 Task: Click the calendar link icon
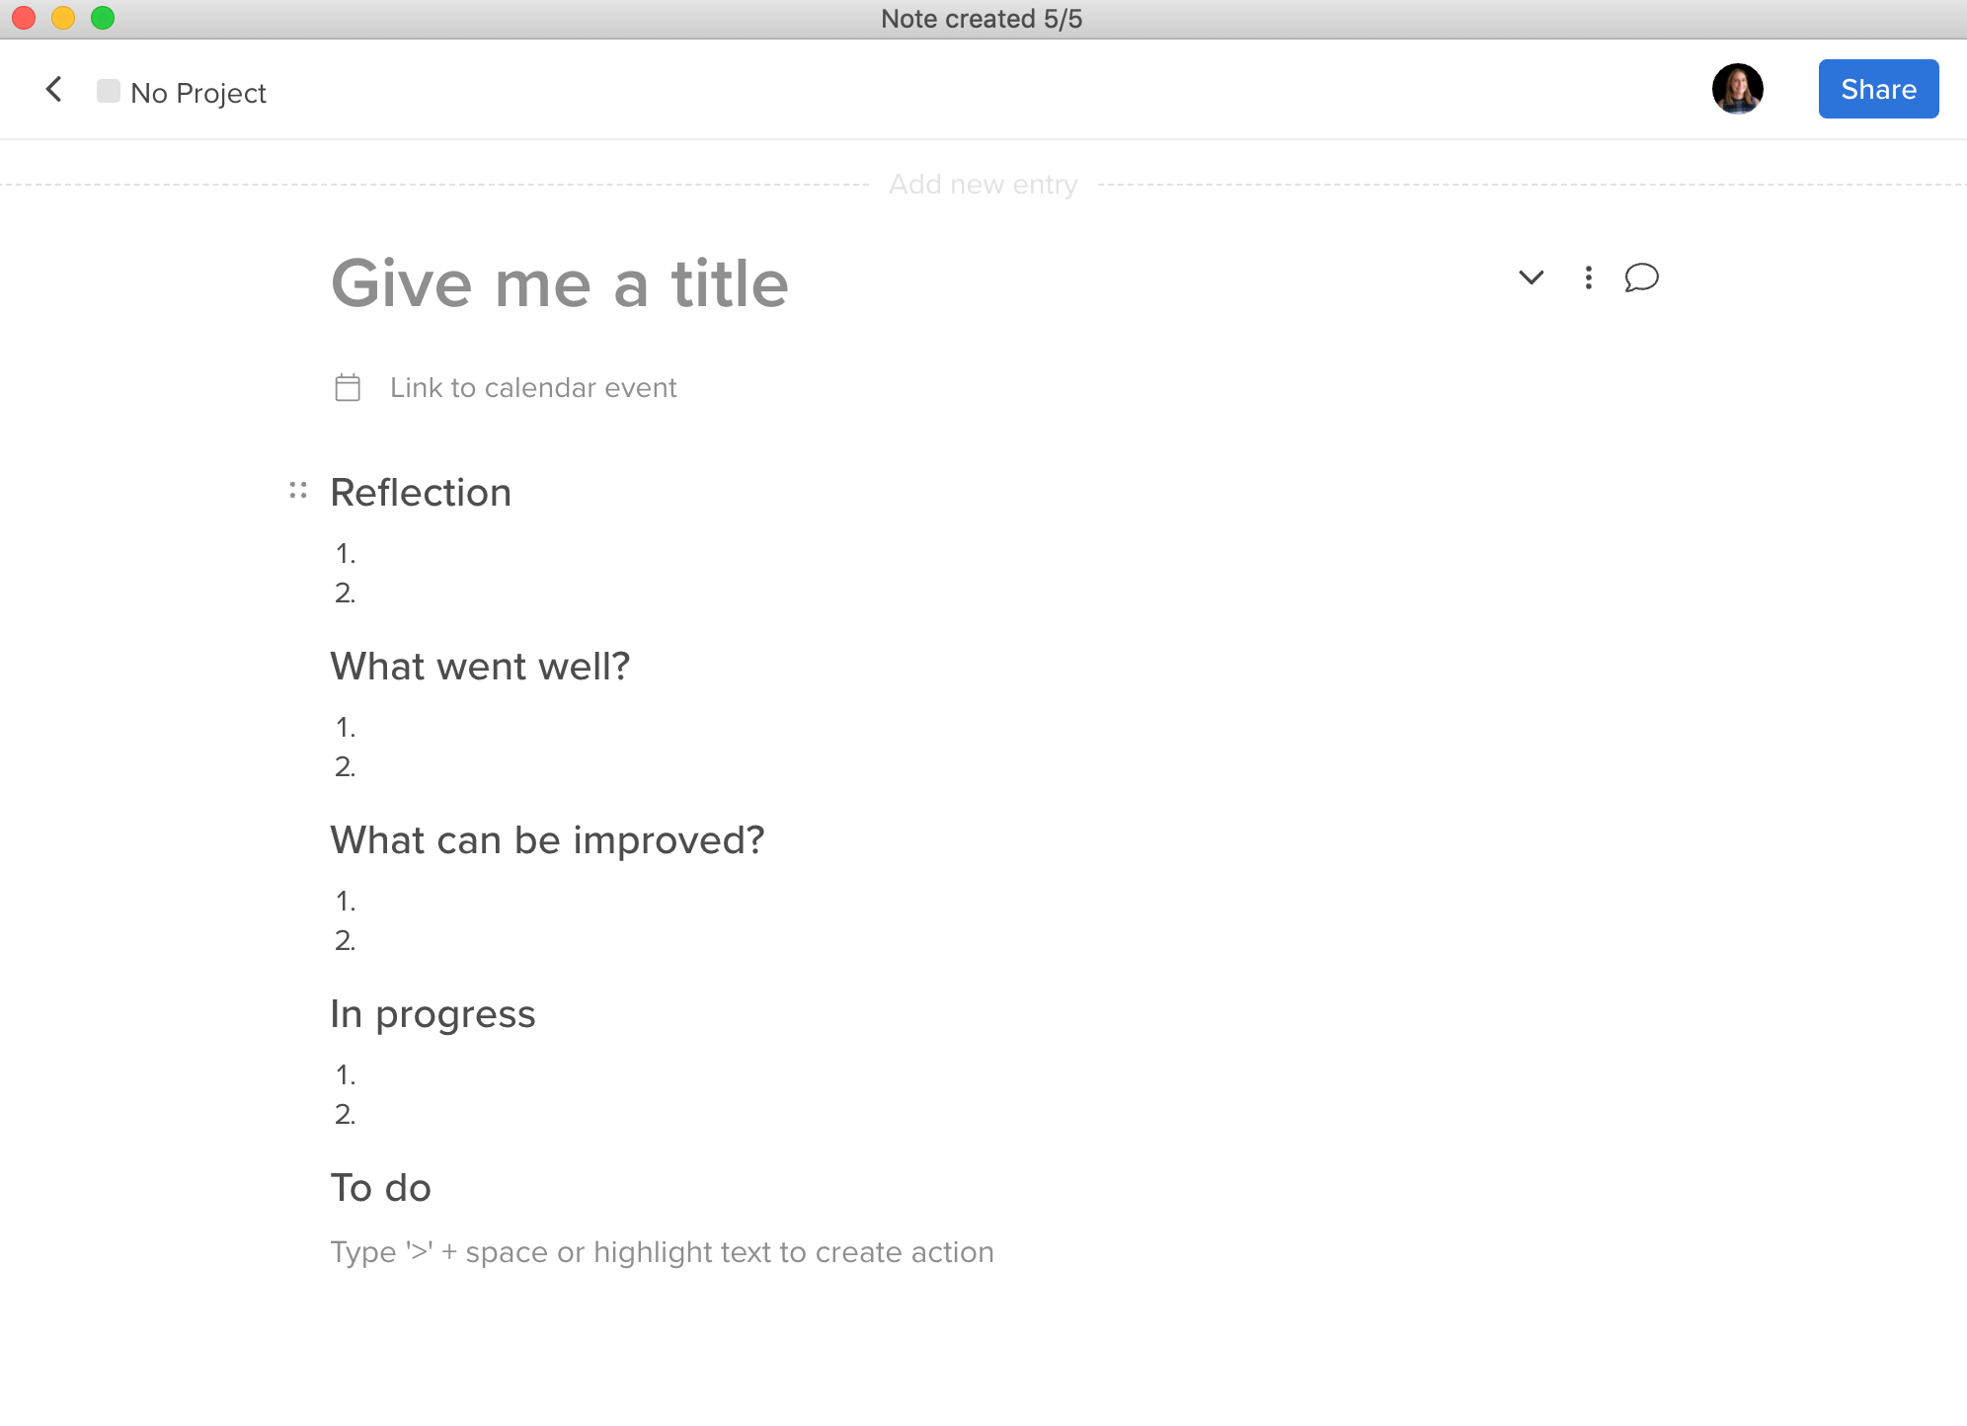pyautogui.click(x=349, y=386)
